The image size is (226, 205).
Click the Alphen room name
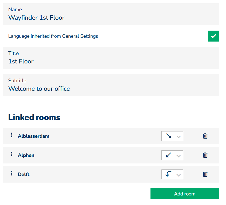26,155
